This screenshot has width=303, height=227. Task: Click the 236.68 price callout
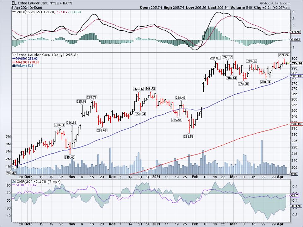pos(102,130)
